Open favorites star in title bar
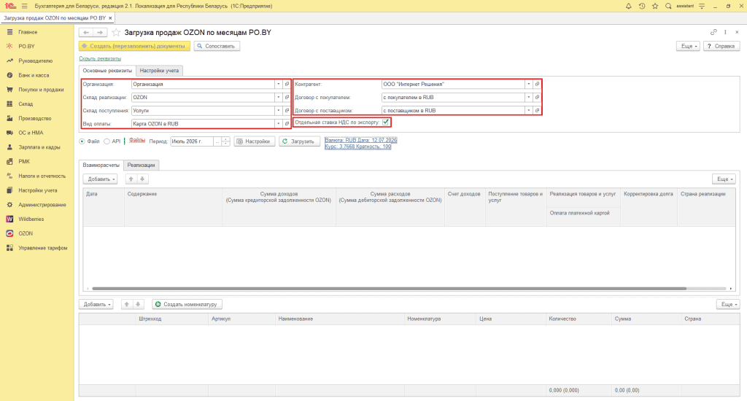The height and width of the screenshot is (401, 747). pos(655,6)
